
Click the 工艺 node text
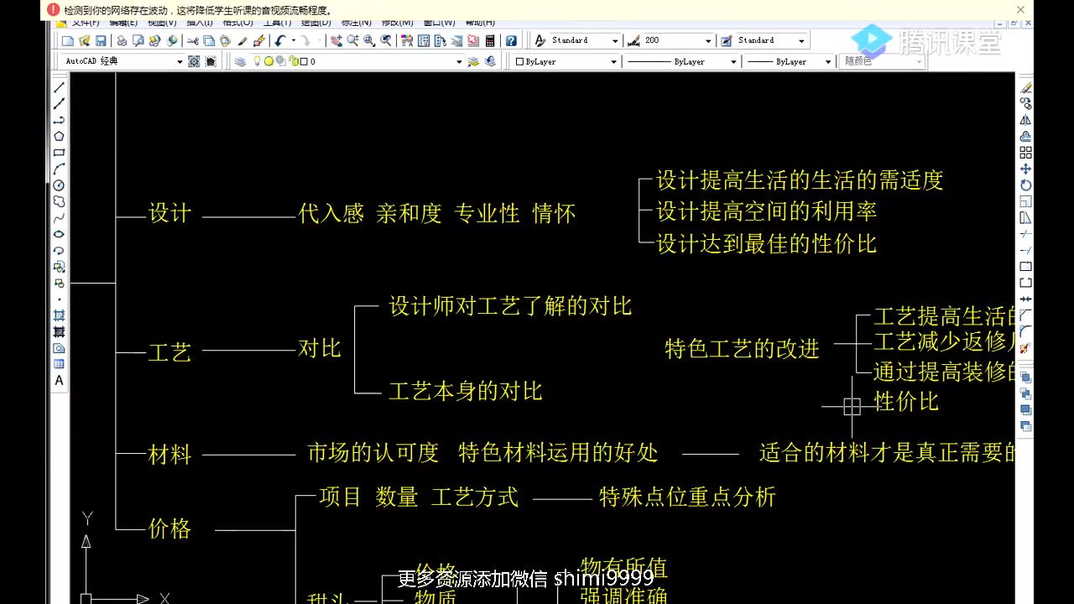click(170, 351)
